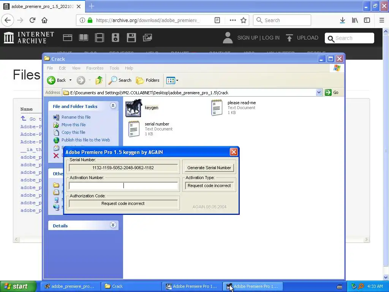The width and height of the screenshot is (389, 292).
Task: Open the Back button history dropdown
Action: [70, 80]
